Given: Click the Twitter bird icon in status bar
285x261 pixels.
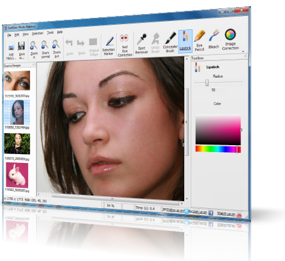Looking at the screenshot, I should [x=186, y=211].
